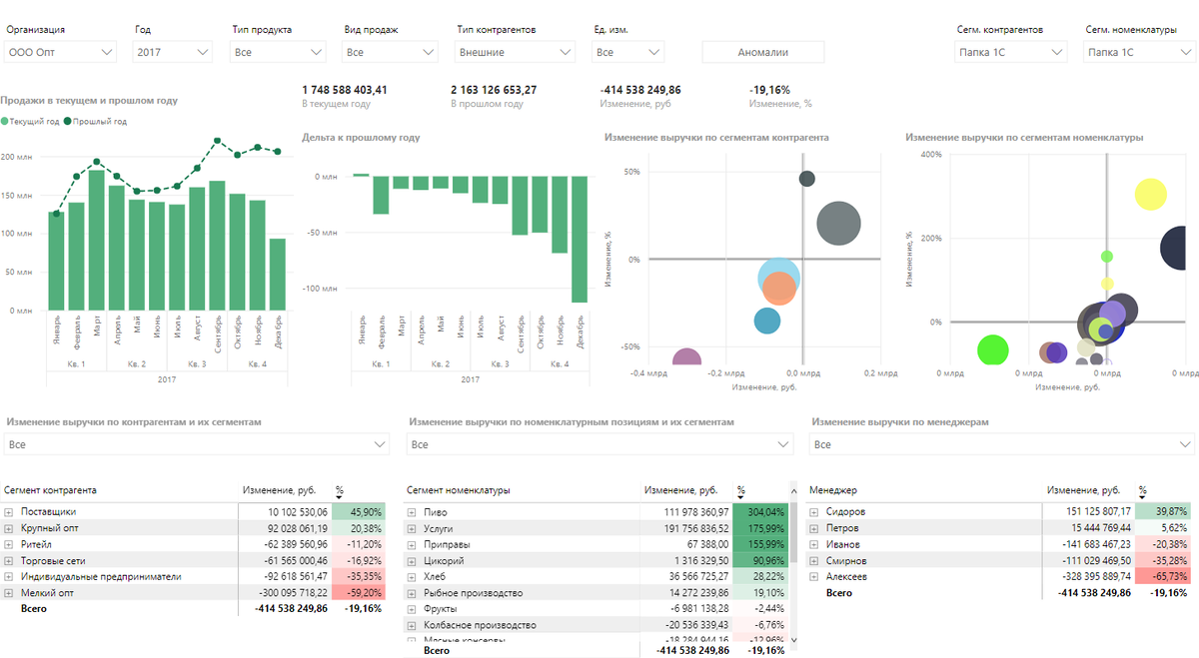Click the 1 748 588 403,41 current year value
This screenshot has height=658, width=1199.
tap(345, 90)
